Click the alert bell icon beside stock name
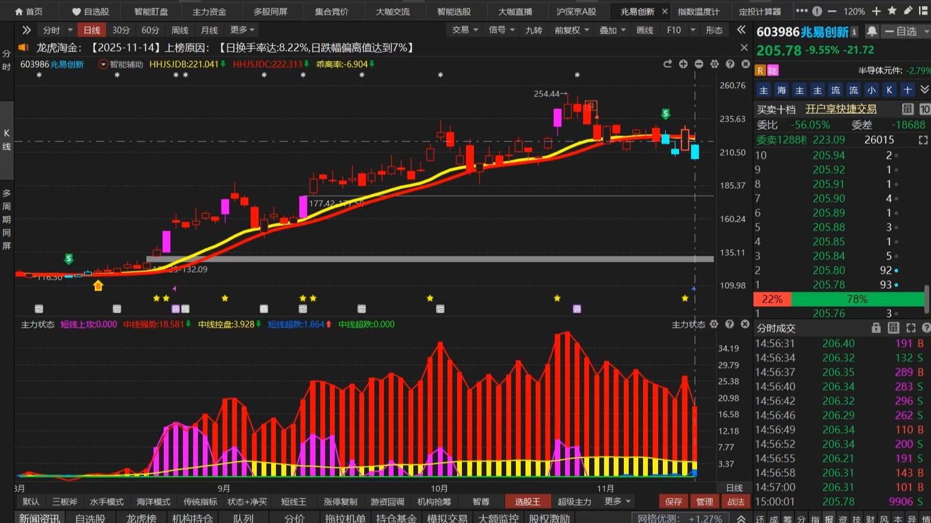This screenshot has width=931, height=523. pyautogui.click(x=872, y=32)
